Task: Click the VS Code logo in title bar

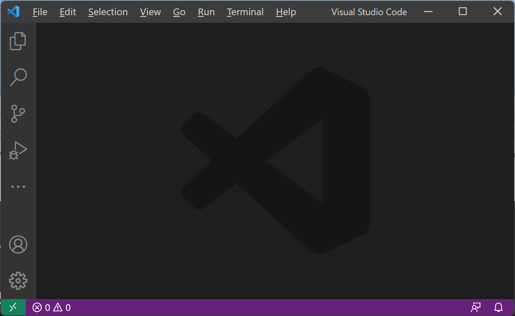Action: [x=14, y=12]
